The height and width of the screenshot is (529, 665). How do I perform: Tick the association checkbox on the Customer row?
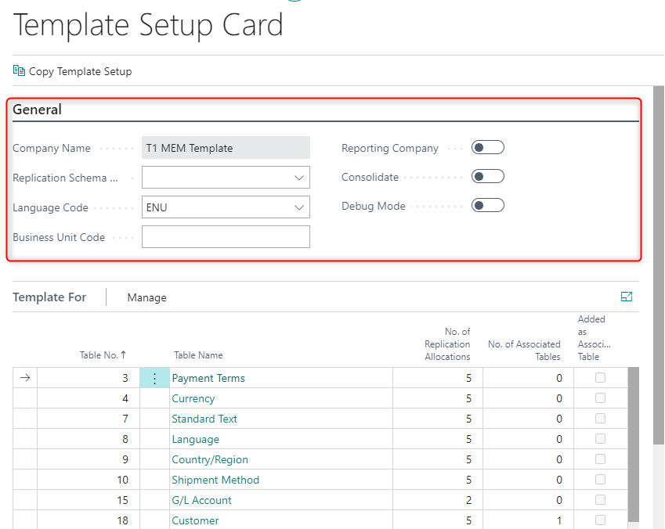click(600, 520)
